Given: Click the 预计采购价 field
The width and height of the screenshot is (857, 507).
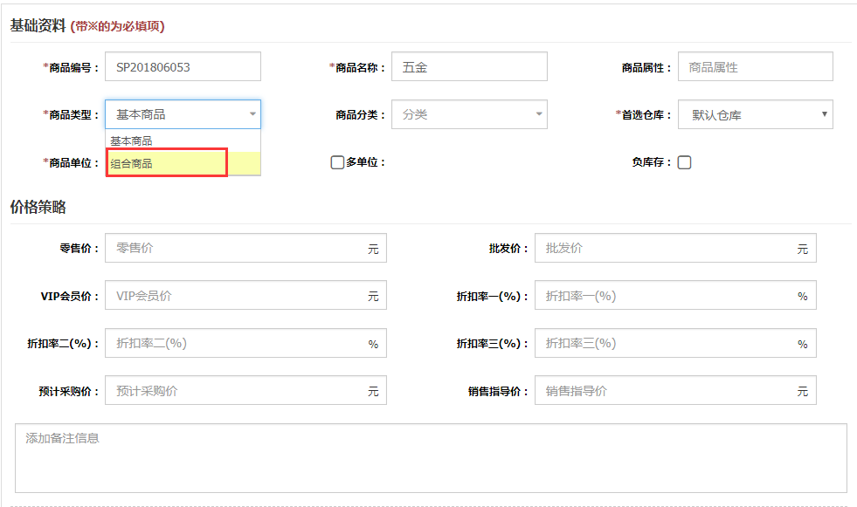Looking at the screenshot, I should coord(236,391).
